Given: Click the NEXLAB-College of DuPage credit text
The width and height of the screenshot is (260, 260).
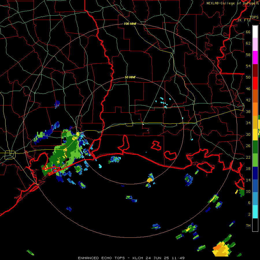Looking at the screenshot, I should (x=232, y=3).
